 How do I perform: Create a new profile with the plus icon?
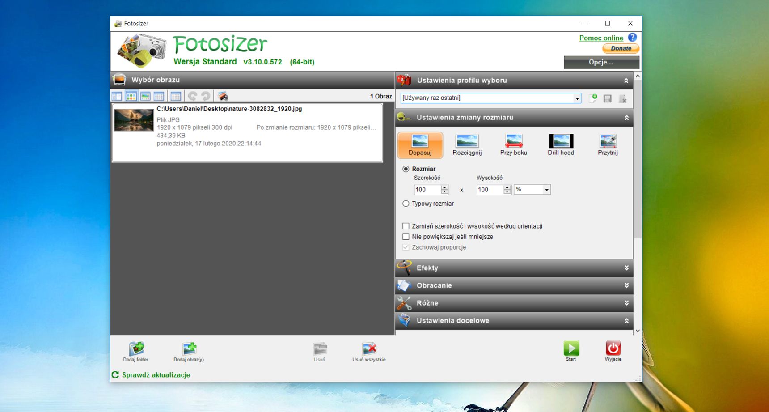[x=593, y=98]
